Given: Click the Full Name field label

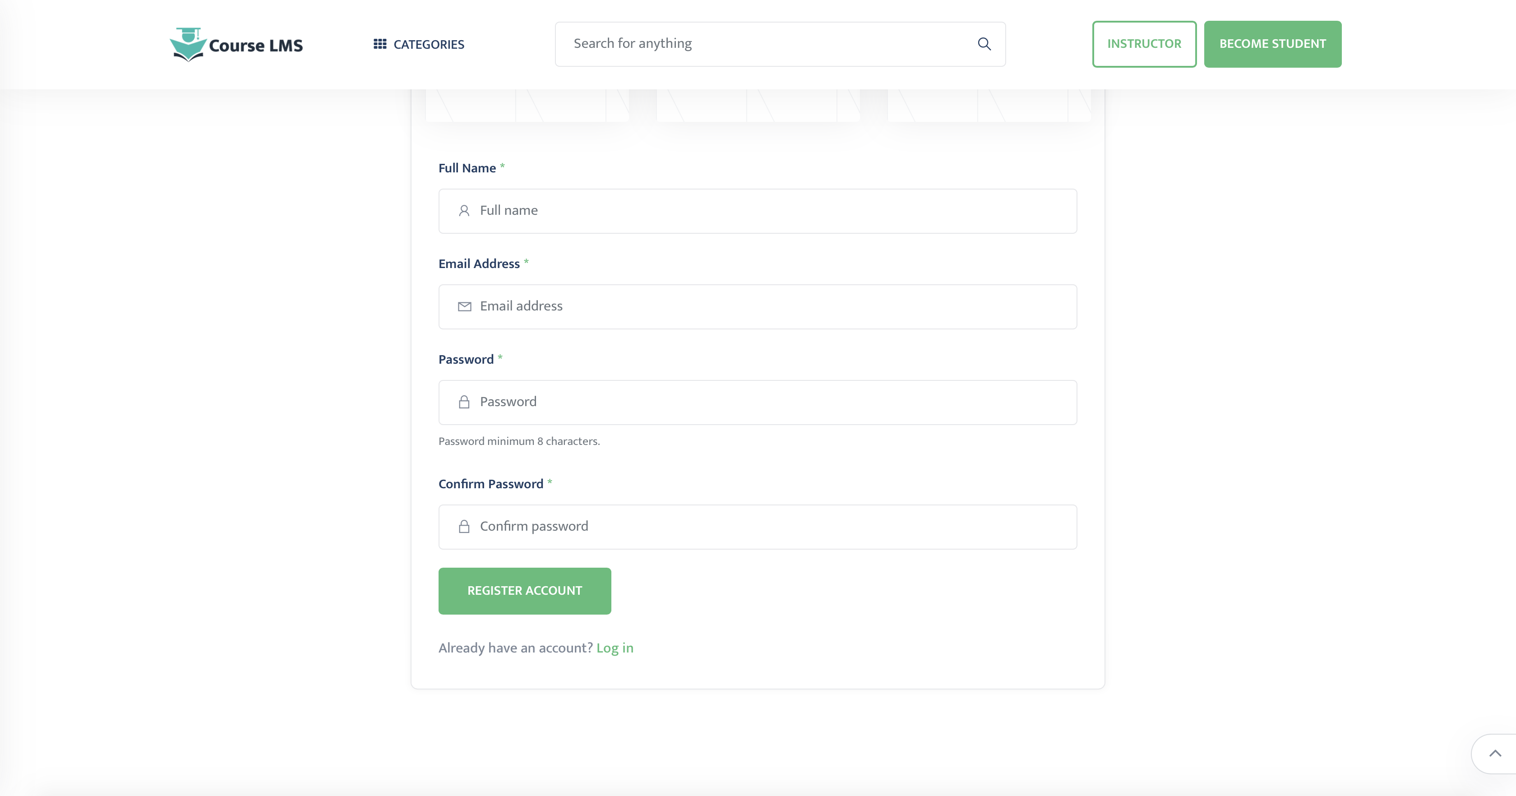Looking at the screenshot, I should point(467,168).
